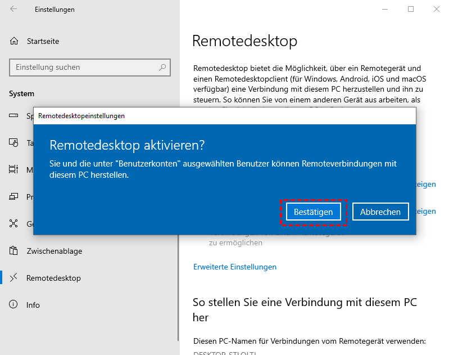Type in the Einstellung suchen field
Viewport: 449px width, 355px height.
[x=84, y=68]
